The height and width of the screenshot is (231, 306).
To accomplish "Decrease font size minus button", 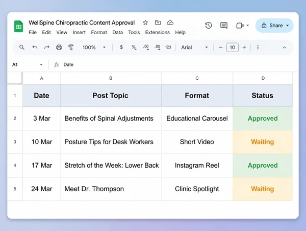I will click(221, 48).
